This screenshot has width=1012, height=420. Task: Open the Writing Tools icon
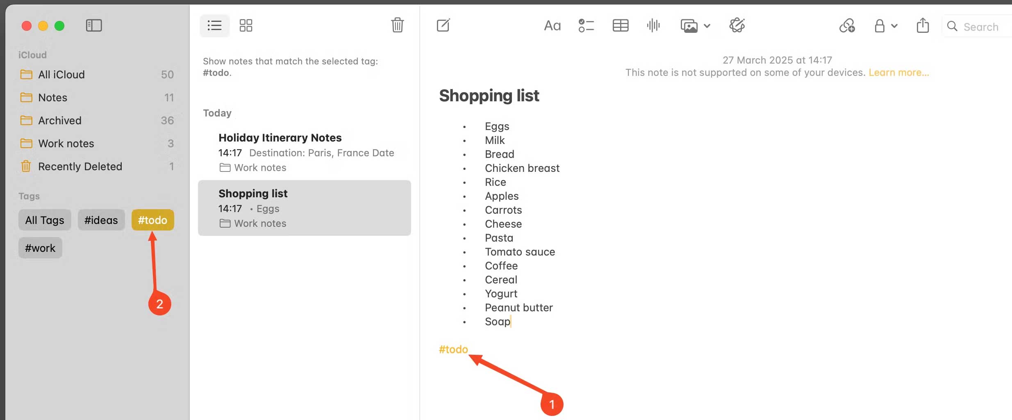[737, 25]
